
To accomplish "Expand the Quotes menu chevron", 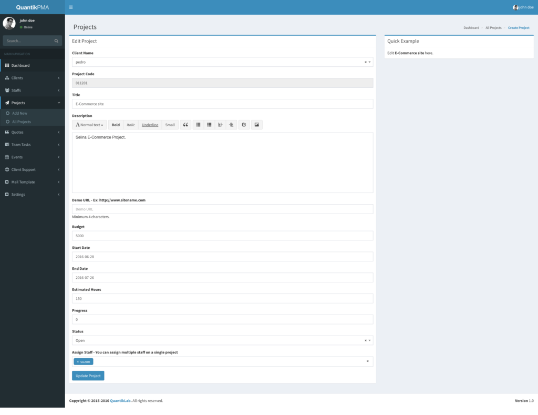I will [x=59, y=132].
